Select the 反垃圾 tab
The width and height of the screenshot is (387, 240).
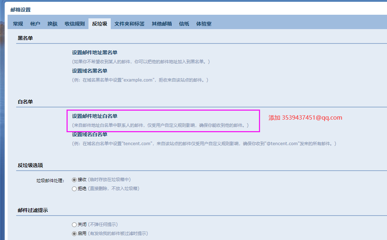pos(100,24)
